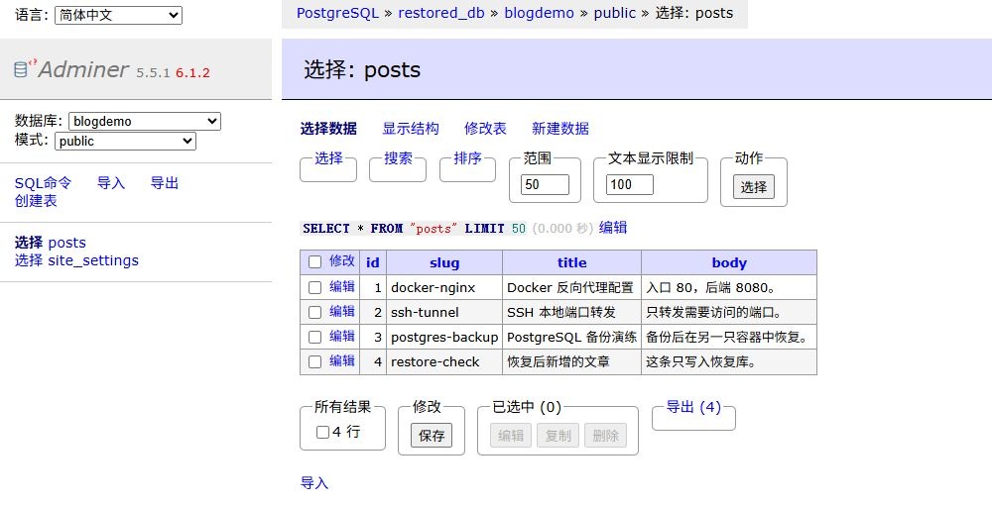The width and height of the screenshot is (992, 505).
Task: Click the slug cell 'restore-check'
Action: 444,362
